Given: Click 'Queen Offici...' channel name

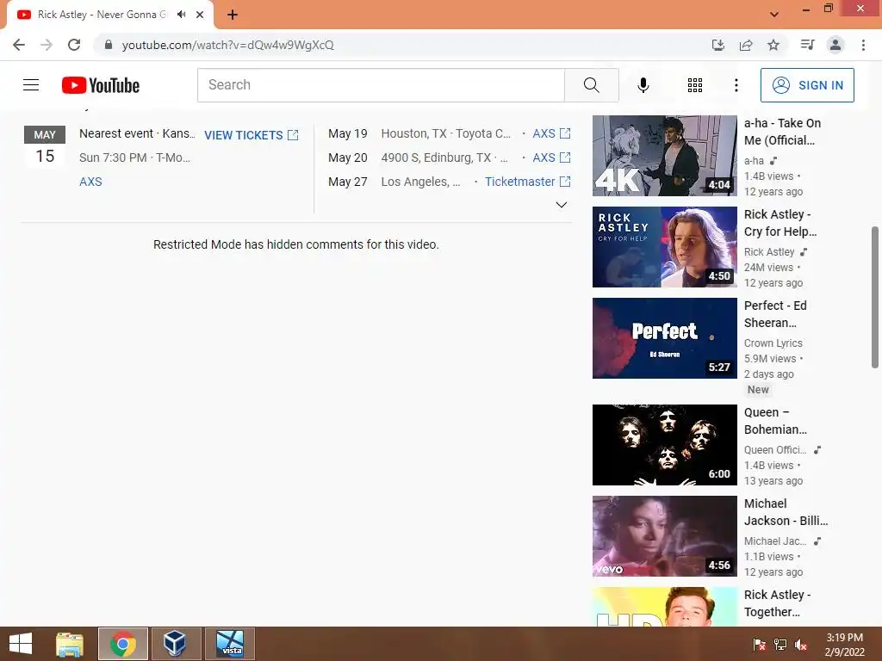Looking at the screenshot, I should click(x=775, y=449).
